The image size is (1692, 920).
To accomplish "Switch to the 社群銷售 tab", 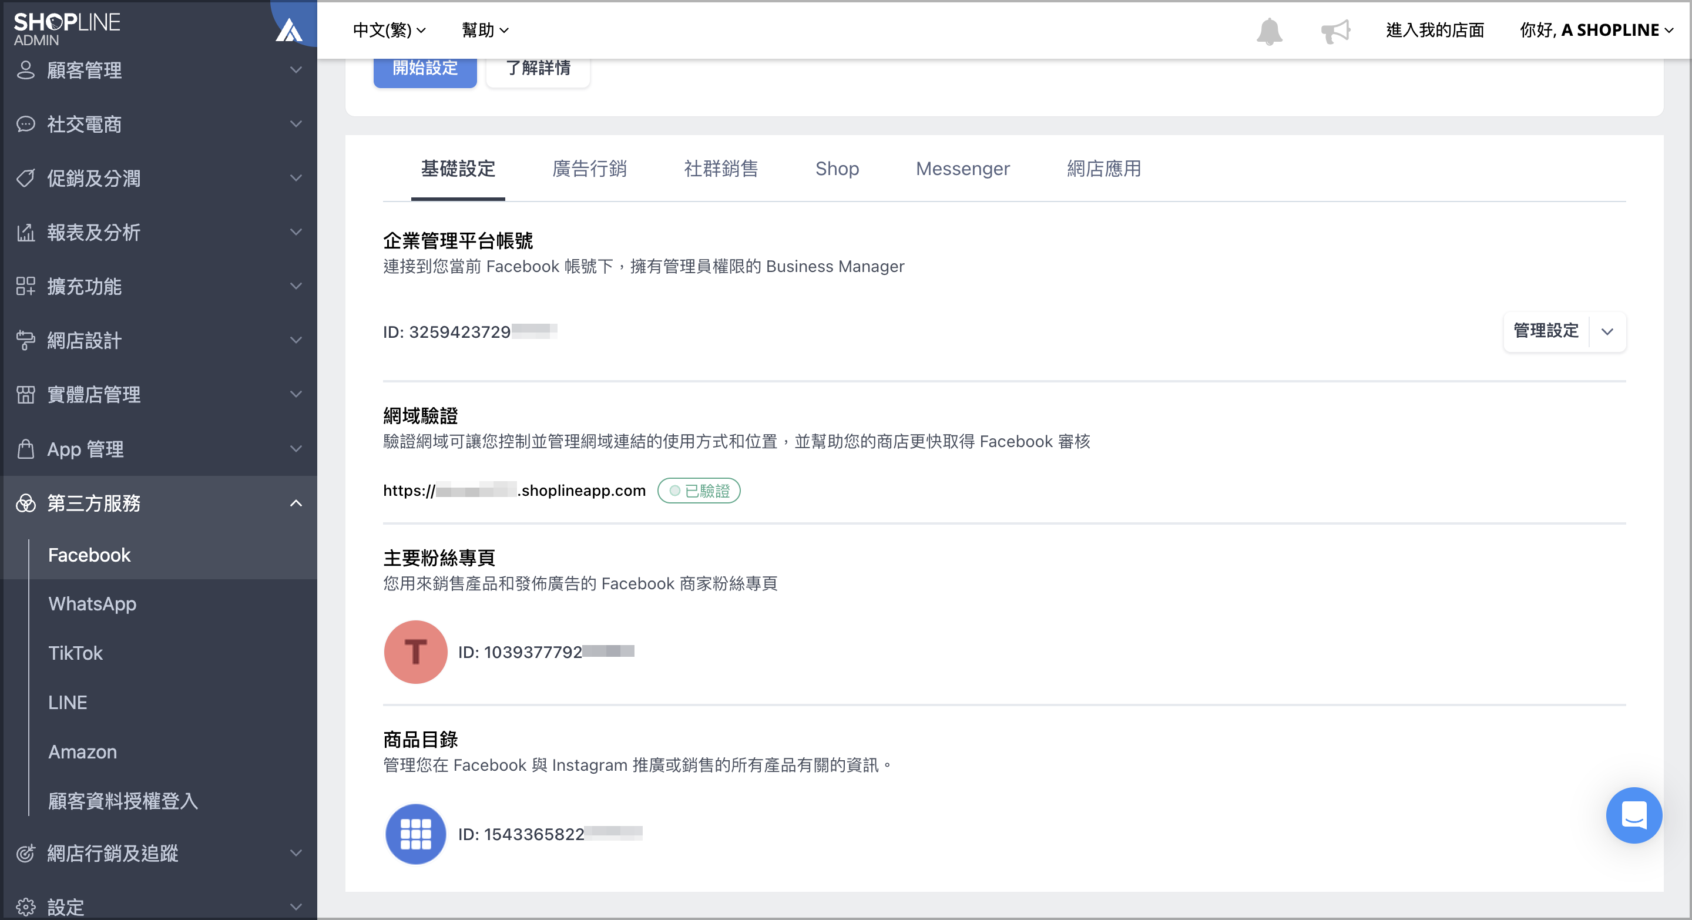I will [x=720, y=169].
